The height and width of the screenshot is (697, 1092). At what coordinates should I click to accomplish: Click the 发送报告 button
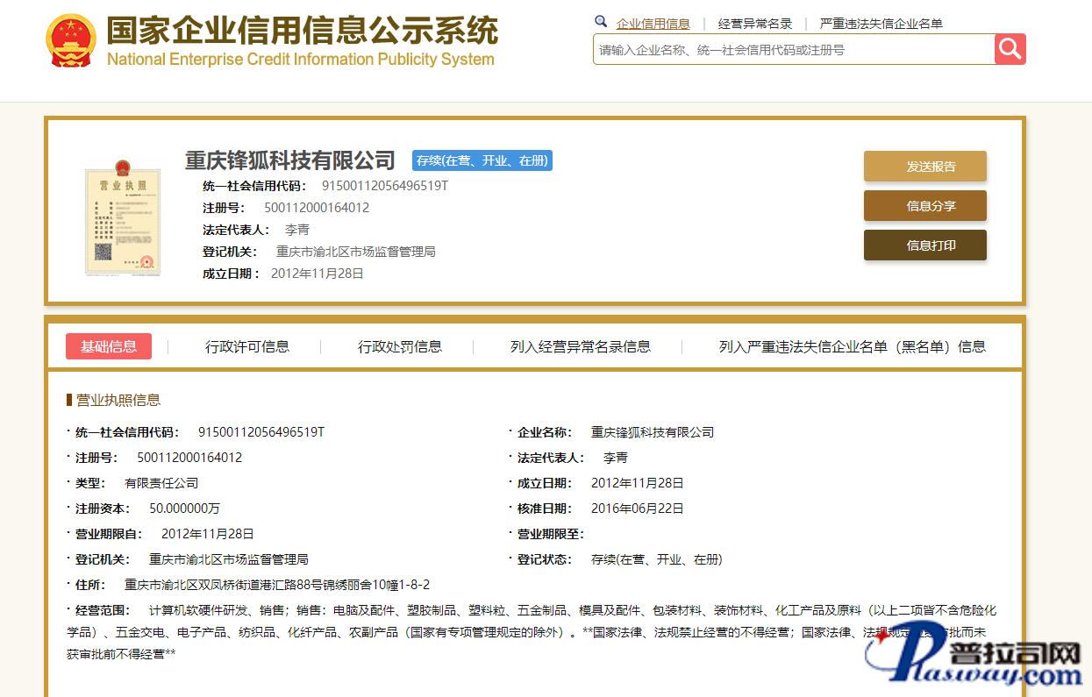pyautogui.click(x=924, y=167)
